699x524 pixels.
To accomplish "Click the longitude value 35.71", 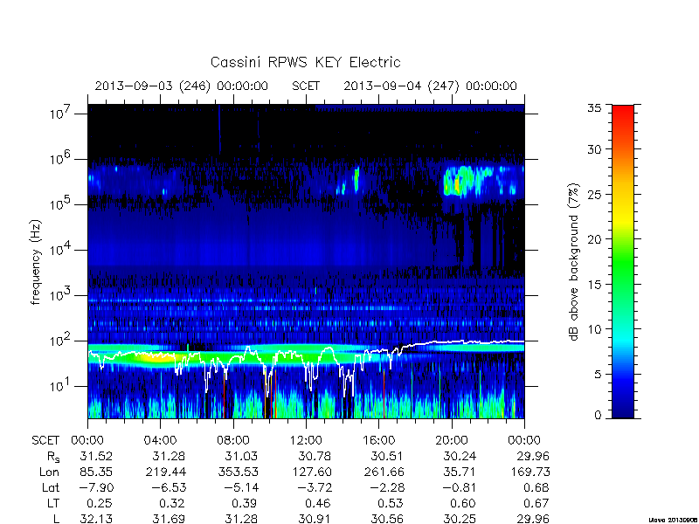I will (x=460, y=472).
